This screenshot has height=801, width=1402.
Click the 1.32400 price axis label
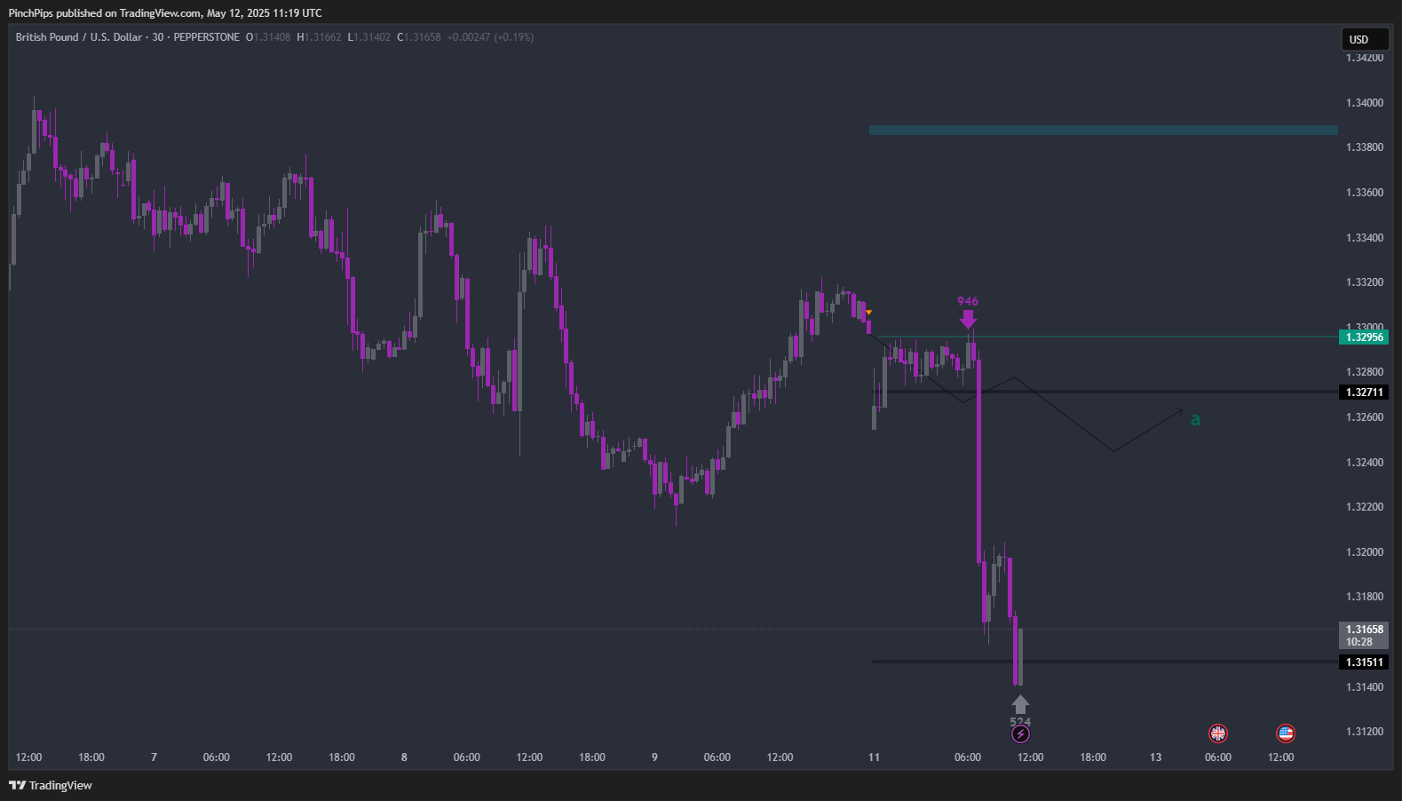click(x=1365, y=463)
